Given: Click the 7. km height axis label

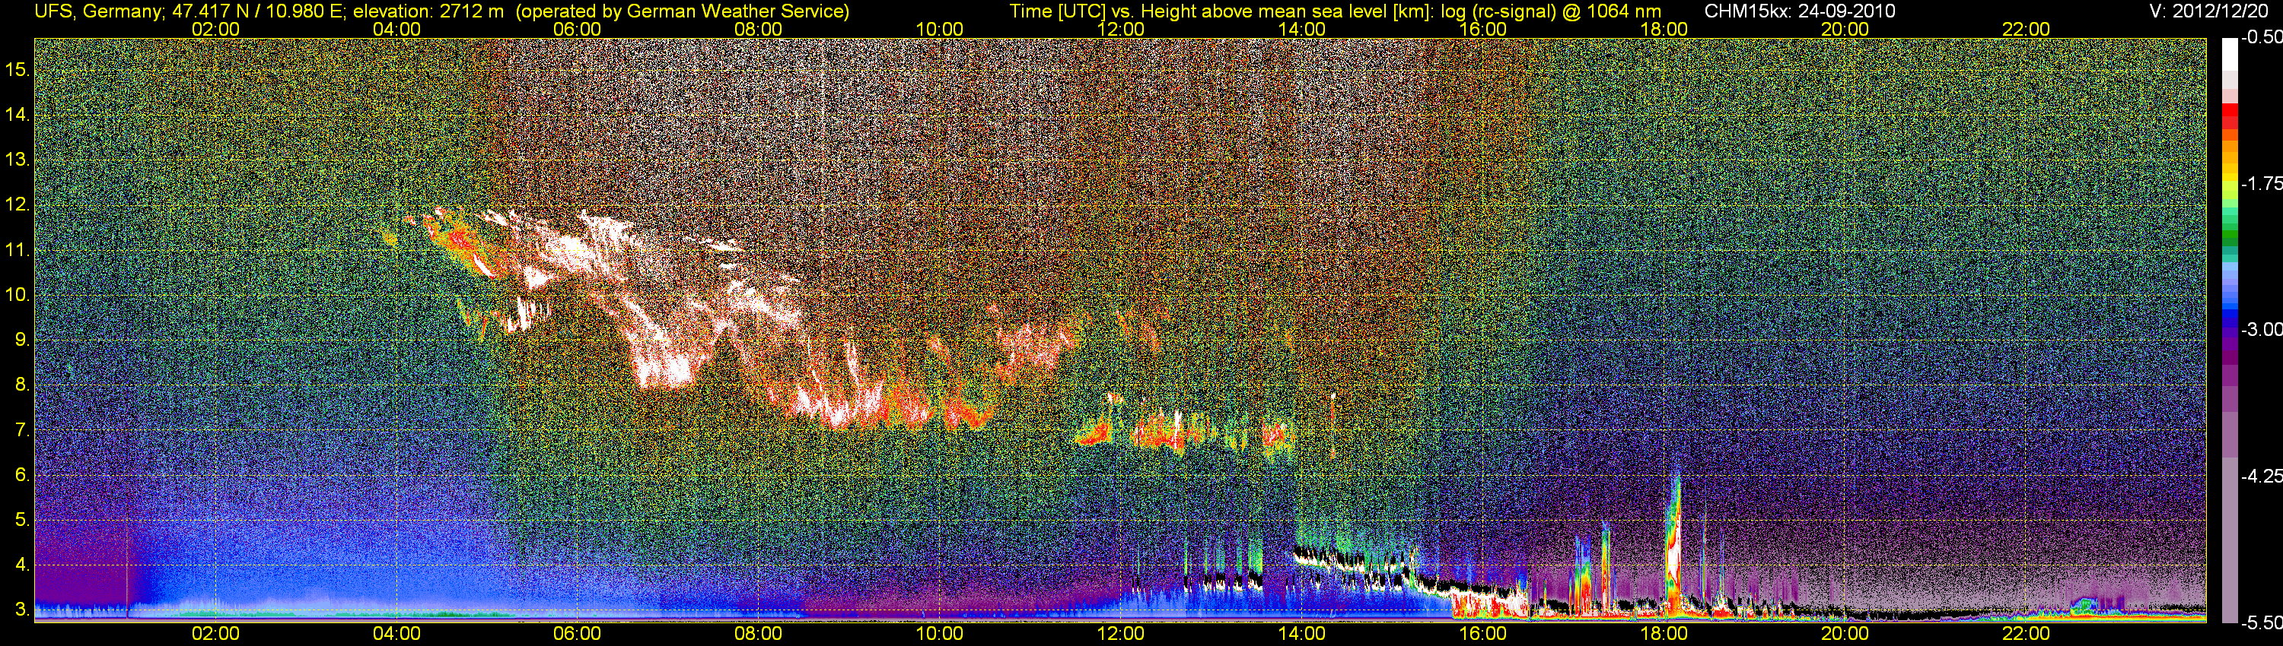Looking at the screenshot, I should pyautogui.click(x=23, y=430).
